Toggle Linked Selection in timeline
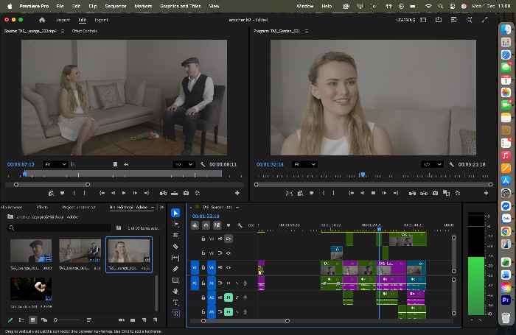The image size is (516, 335). (217, 225)
